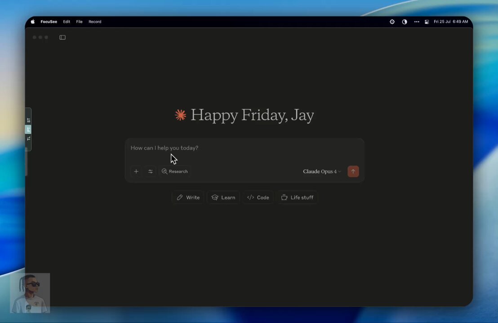Choose the Write suggestion chip
Image resolution: width=498 pixels, height=323 pixels.
(x=188, y=197)
